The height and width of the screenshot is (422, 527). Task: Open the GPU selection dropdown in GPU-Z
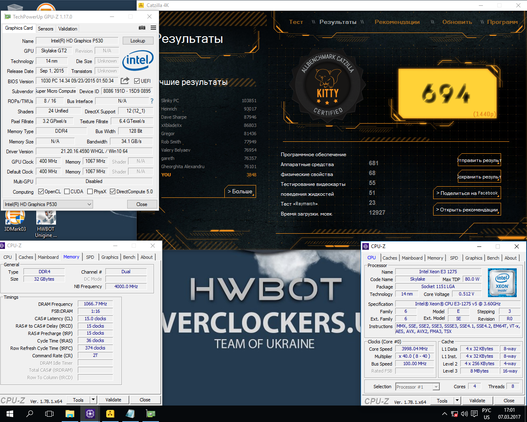click(x=48, y=204)
